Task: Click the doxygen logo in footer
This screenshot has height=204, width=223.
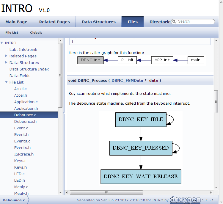Action: coord(185,200)
